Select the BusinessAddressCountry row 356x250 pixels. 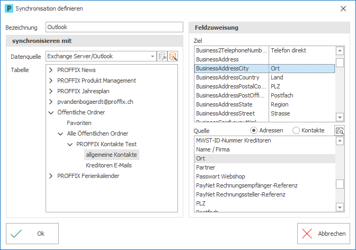pyautogui.click(x=264, y=77)
